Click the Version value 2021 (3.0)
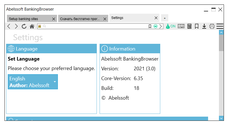Image resolution: width=227 pixels, height=125 pixels. (x=144, y=69)
